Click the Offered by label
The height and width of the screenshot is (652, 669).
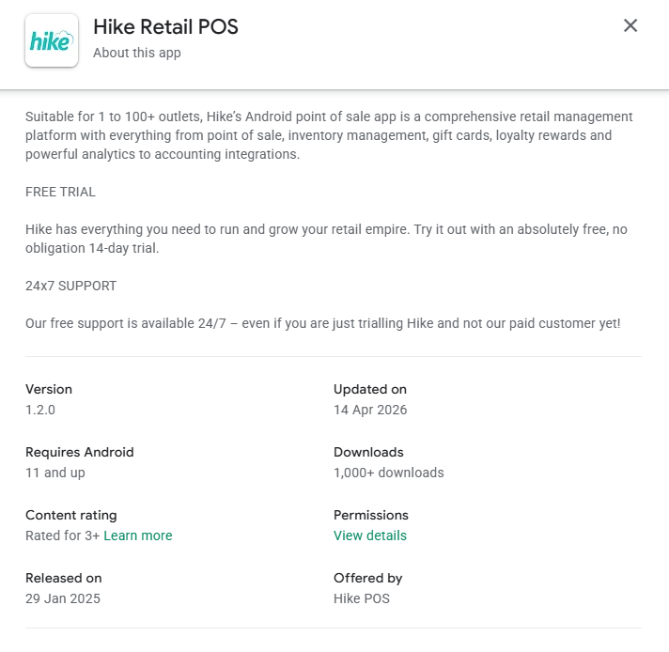[x=368, y=578]
